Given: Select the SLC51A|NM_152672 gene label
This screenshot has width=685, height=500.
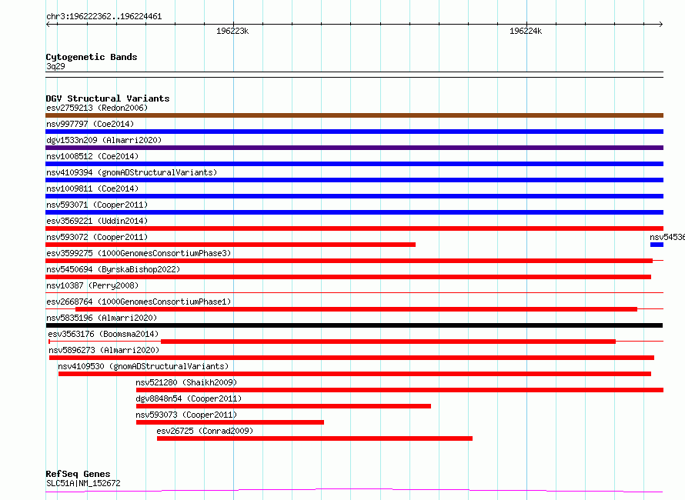Looking at the screenshot, I should click(83, 483).
